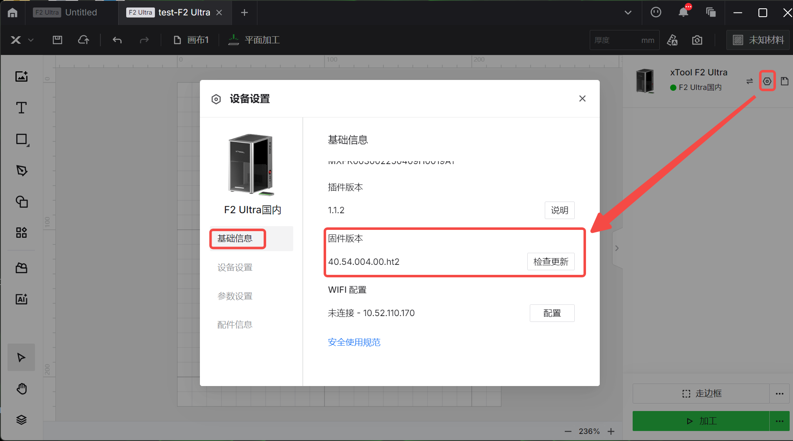This screenshot has height=441, width=793.
Task: Open the AI image generation tool
Action: click(22, 299)
